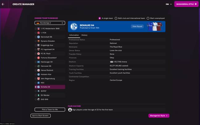Click the top-right MANAGERIAL STYLE button

[x=186, y=4]
